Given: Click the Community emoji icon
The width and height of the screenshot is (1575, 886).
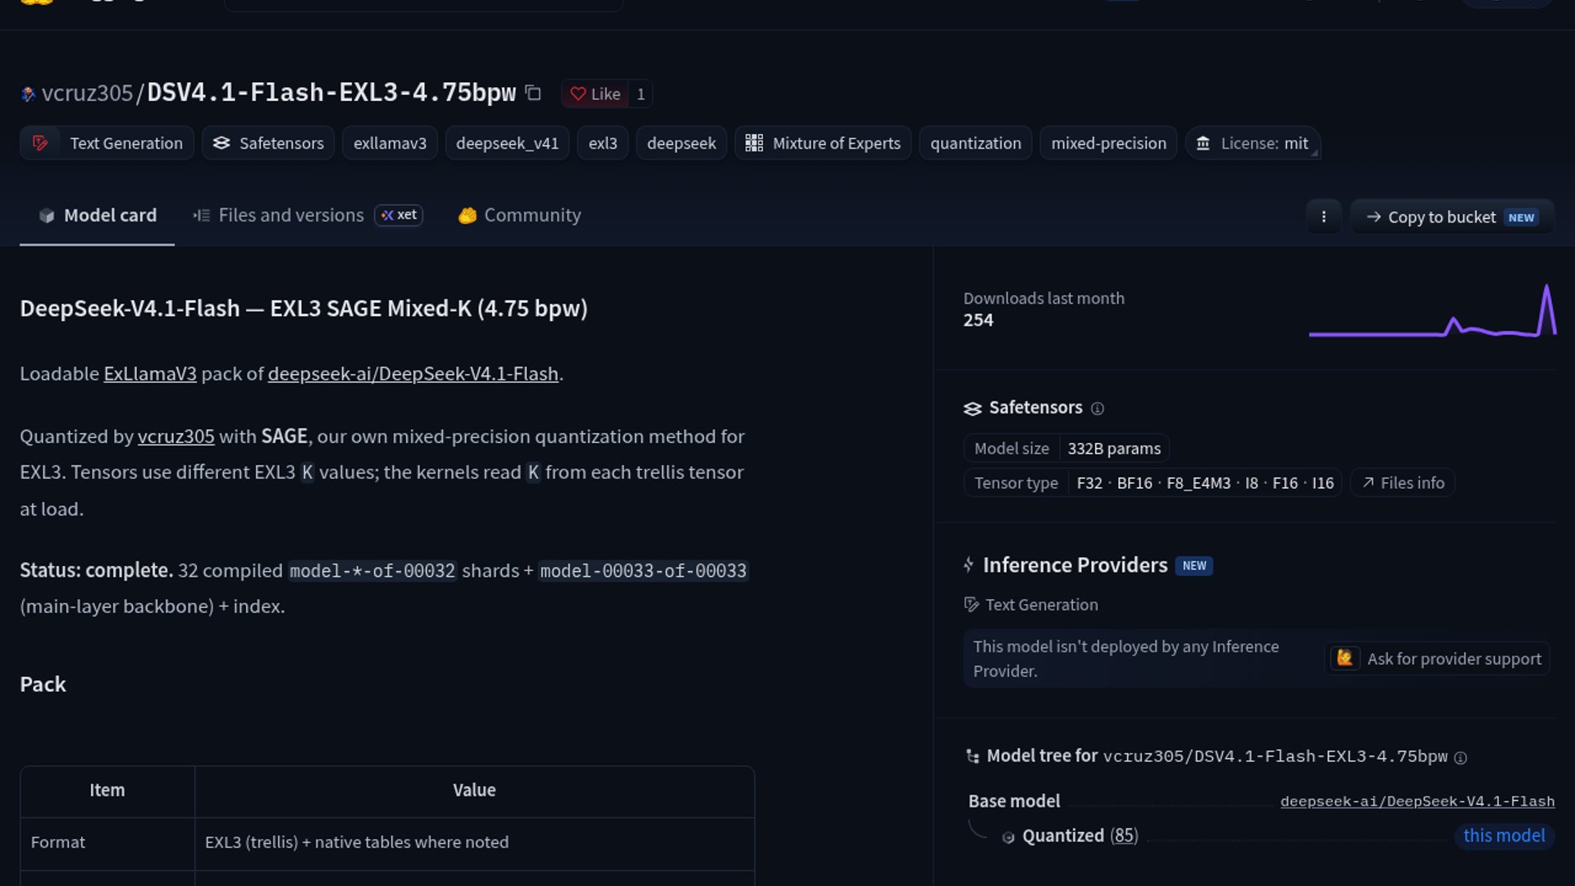Looking at the screenshot, I should (x=468, y=216).
